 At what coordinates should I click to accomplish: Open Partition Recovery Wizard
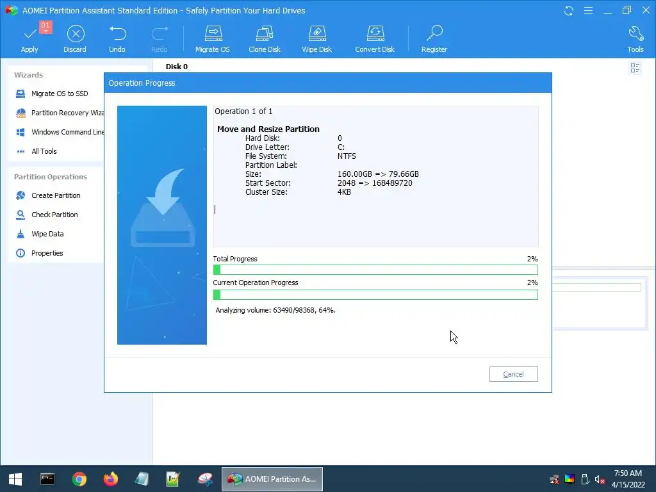pyautogui.click(x=60, y=113)
